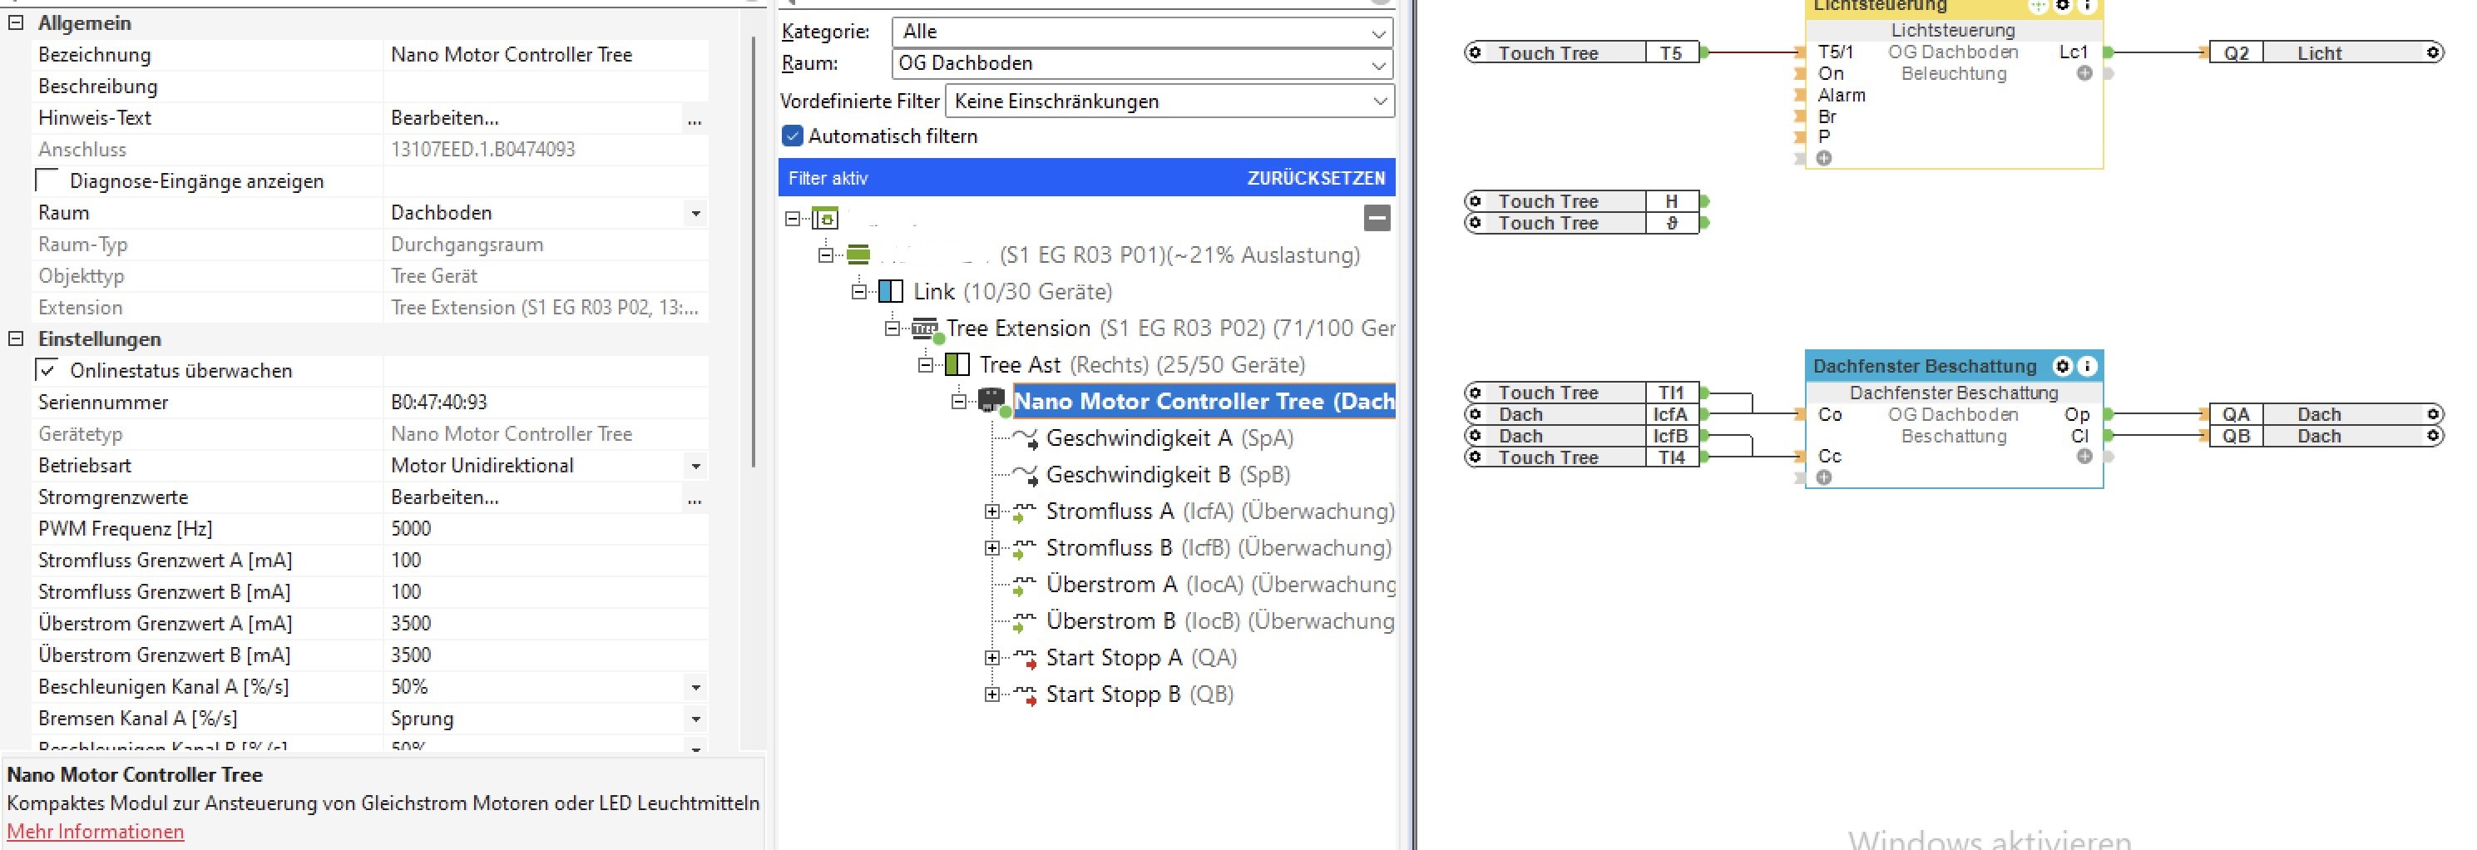2477x850 pixels.
Task: Toggle the Automatisch filtern checkbox
Action: pos(793,136)
